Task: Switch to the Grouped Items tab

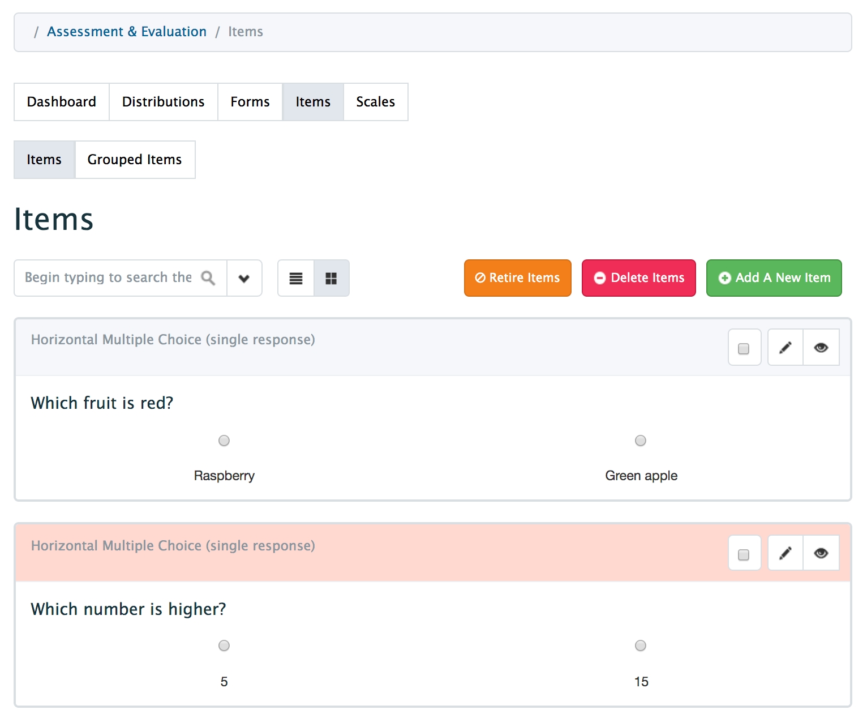Action: [x=135, y=160]
